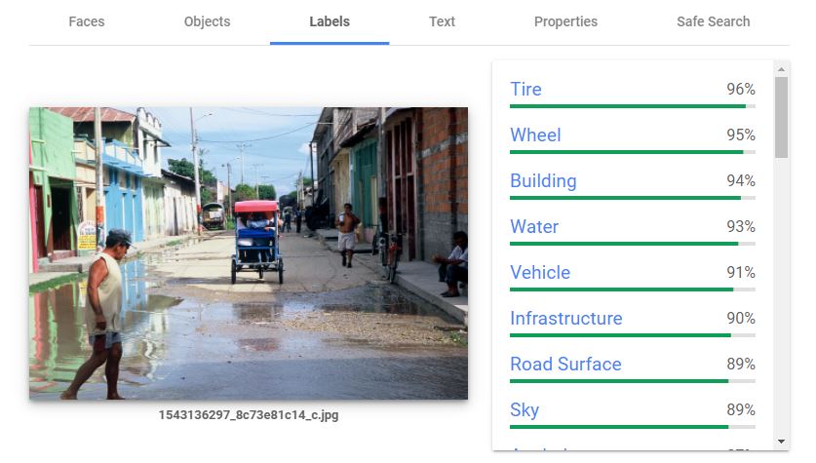816x463 pixels.
Task: Click the scrollbar up arrow
Action: click(781, 69)
